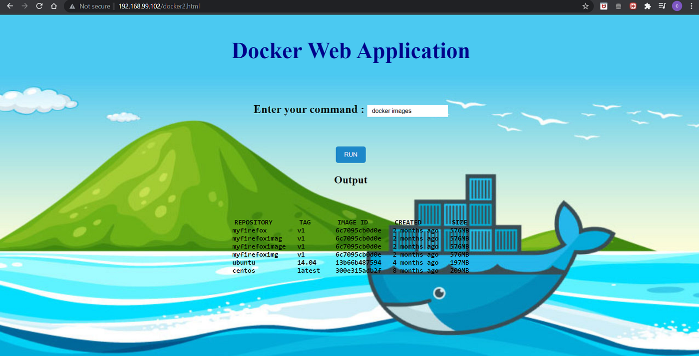Click the browser back navigation arrow
The image size is (699, 356).
point(10,6)
